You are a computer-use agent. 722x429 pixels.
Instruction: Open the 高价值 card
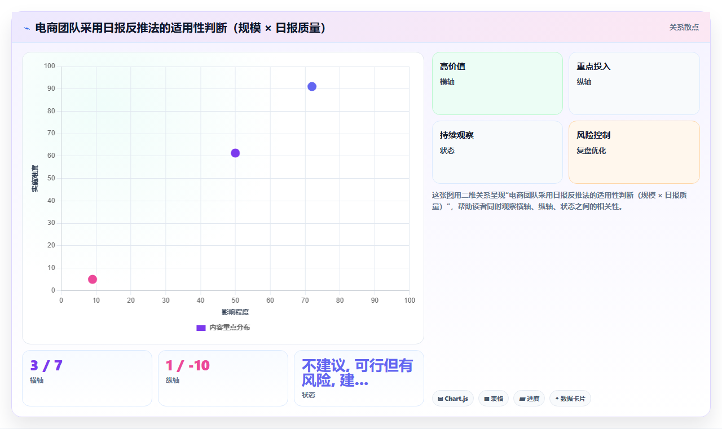(x=498, y=83)
